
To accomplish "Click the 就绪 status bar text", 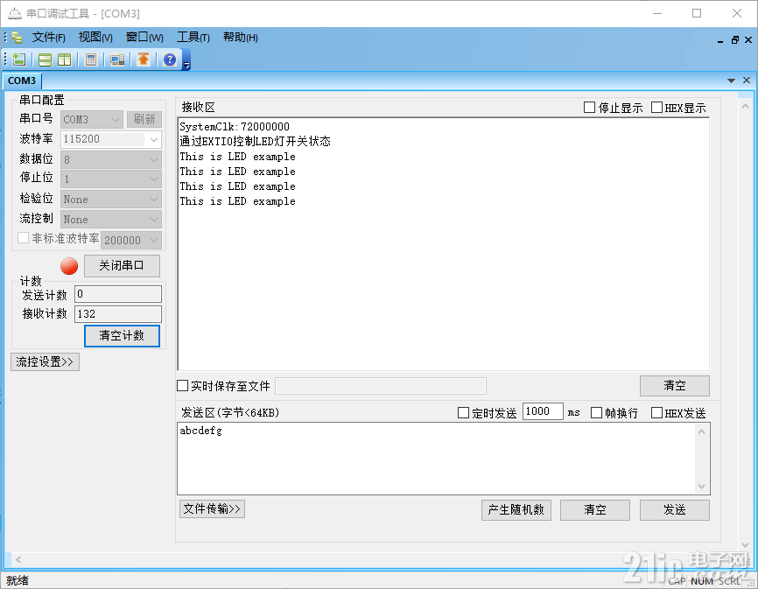I will (18, 580).
